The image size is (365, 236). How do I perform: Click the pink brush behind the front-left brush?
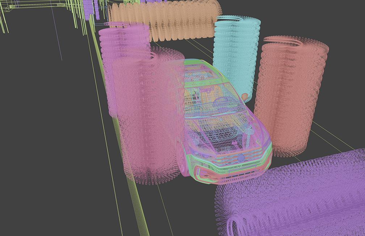[119, 47]
